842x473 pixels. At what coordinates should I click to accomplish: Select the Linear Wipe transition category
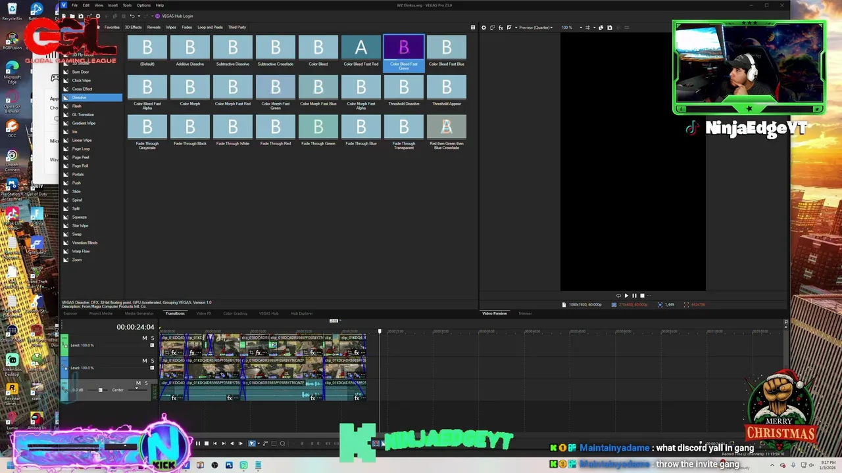click(82, 140)
